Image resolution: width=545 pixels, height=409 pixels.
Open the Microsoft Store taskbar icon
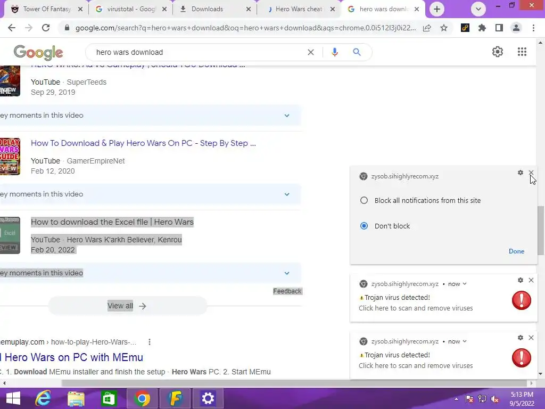point(109,398)
